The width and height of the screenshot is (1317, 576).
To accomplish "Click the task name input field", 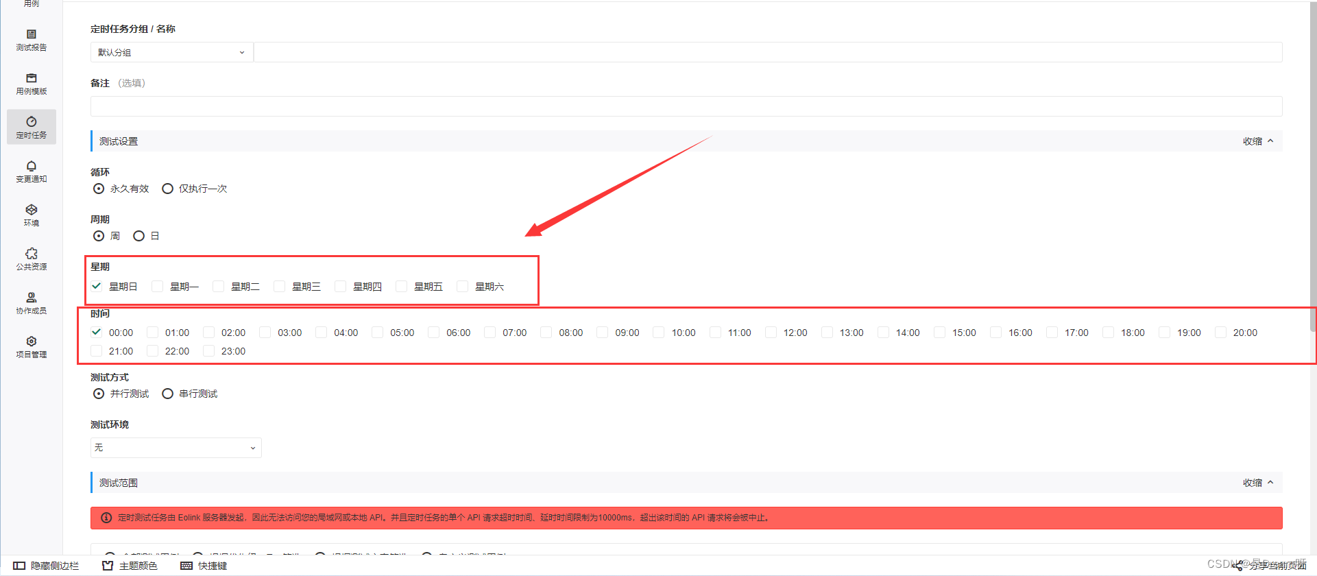I will pos(768,52).
